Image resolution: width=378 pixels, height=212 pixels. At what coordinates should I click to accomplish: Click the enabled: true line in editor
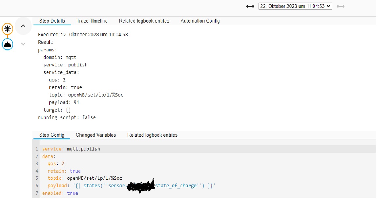[60, 193]
